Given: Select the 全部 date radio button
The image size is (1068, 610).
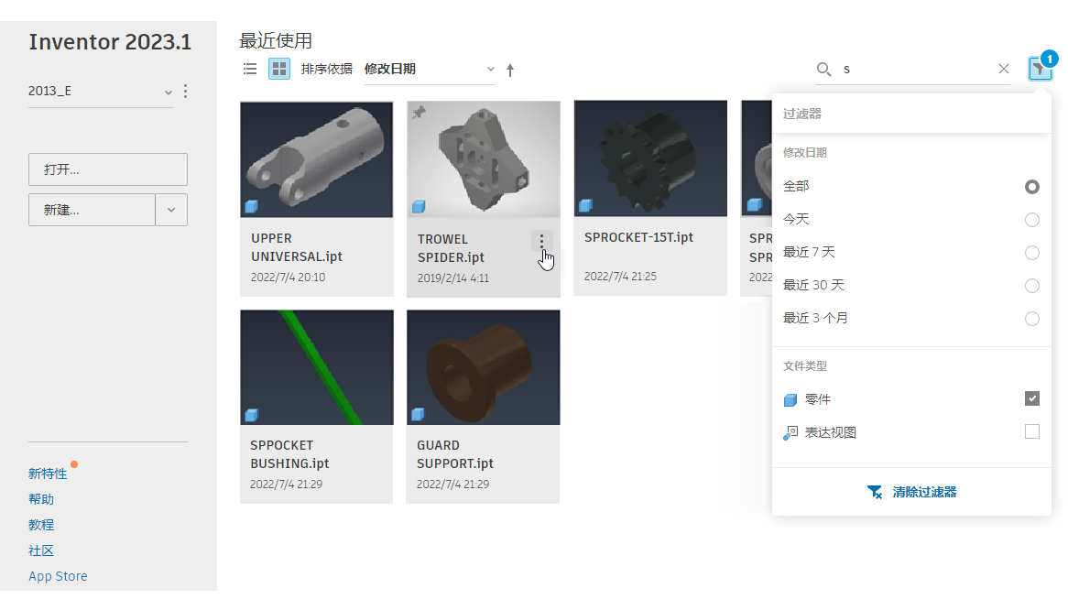Looking at the screenshot, I should pos(1032,187).
